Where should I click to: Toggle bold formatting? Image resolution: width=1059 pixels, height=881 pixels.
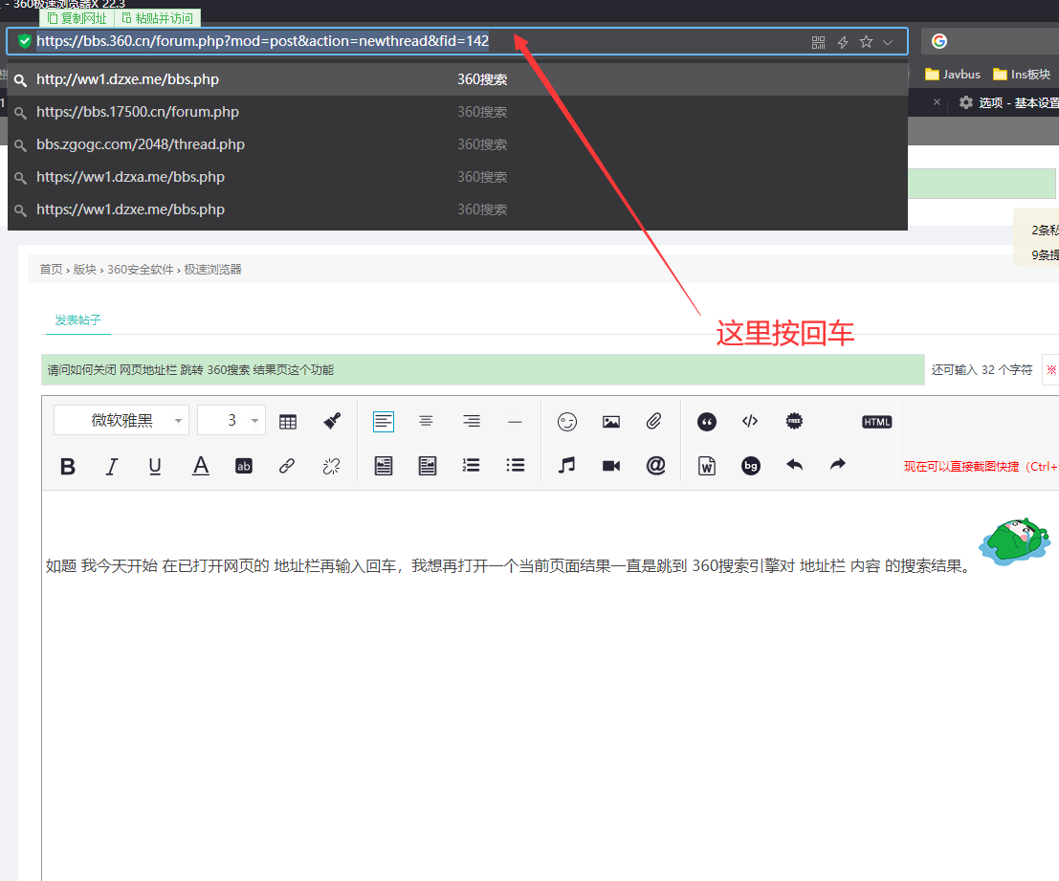point(68,466)
